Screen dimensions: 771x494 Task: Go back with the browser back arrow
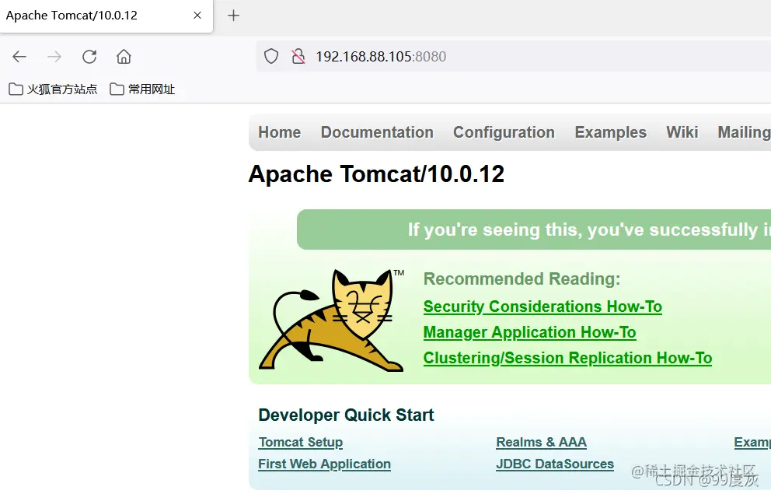coord(19,57)
